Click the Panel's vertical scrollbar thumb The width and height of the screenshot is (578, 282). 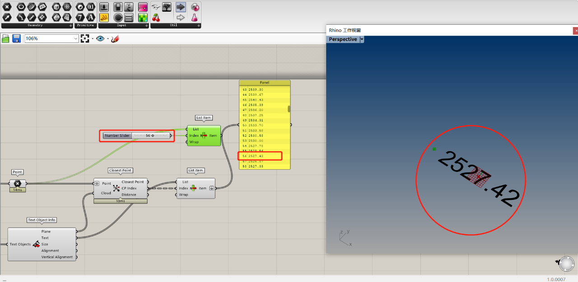289,109
